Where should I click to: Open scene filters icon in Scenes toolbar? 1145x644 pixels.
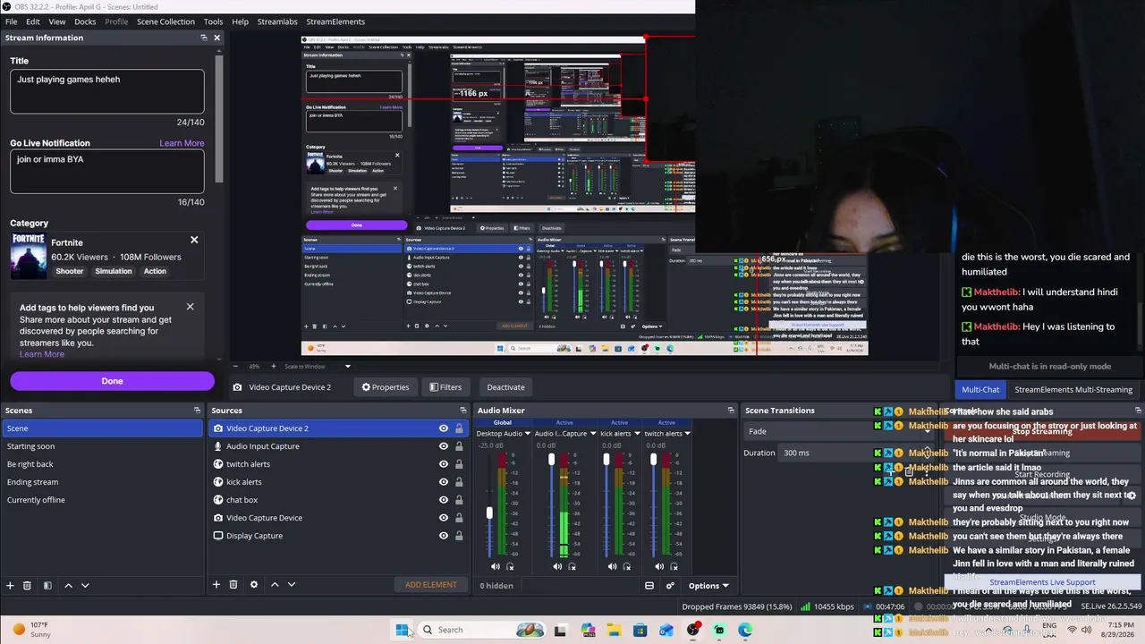pos(47,585)
